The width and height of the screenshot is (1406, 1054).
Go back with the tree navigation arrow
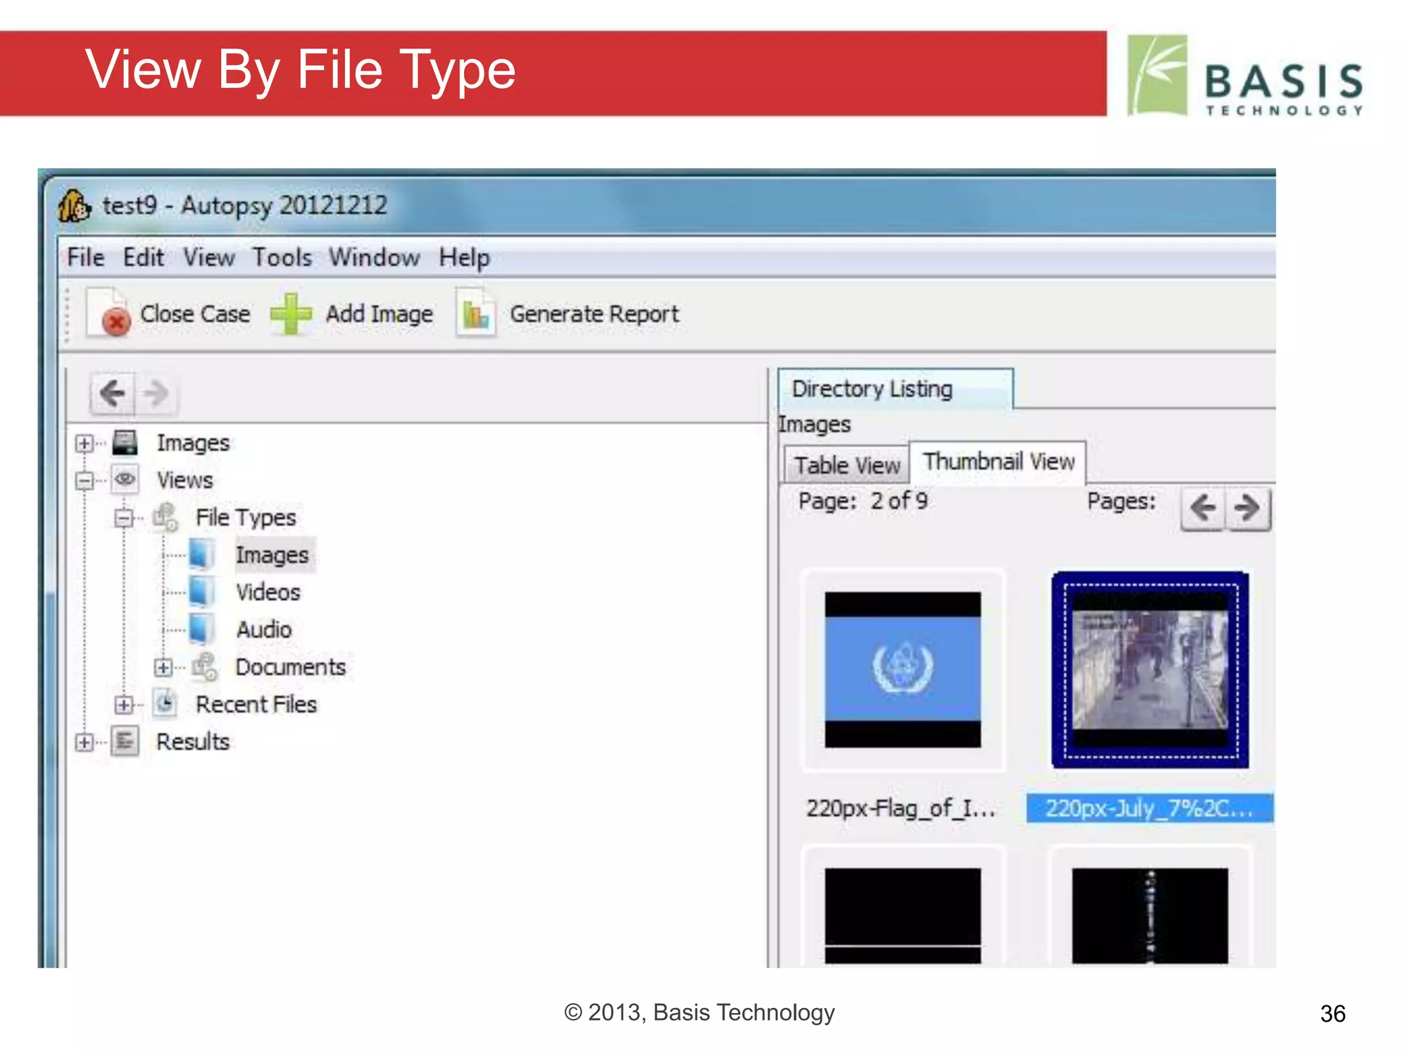click(x=113, y=393)
